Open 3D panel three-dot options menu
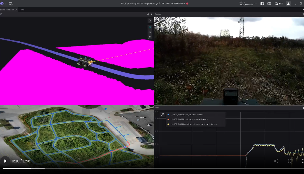Viewport: 304px width, 174px height. tap(151, 14)
